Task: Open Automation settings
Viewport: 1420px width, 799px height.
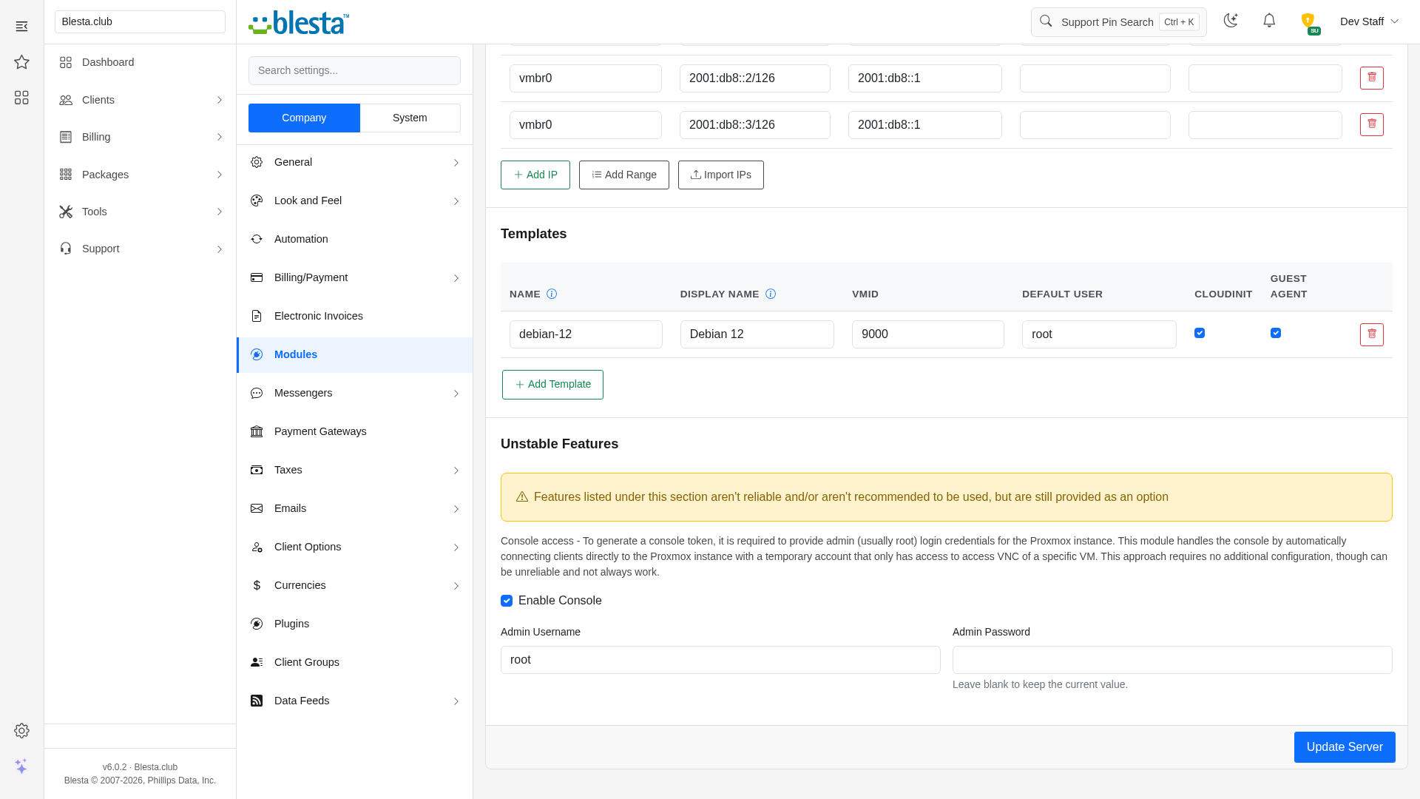Action: tap(355, 239)
